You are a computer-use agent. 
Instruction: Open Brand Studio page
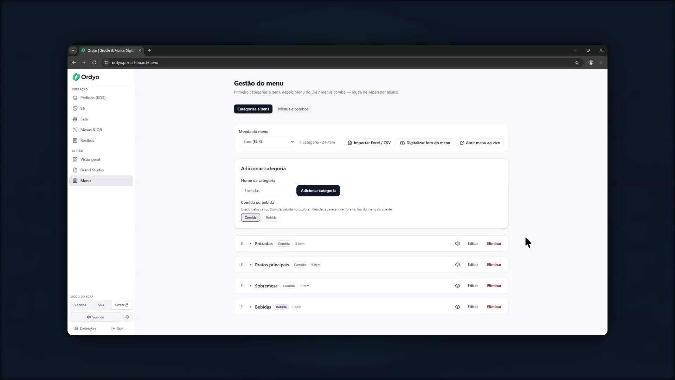pyautogui.click(x=101, y=170)
